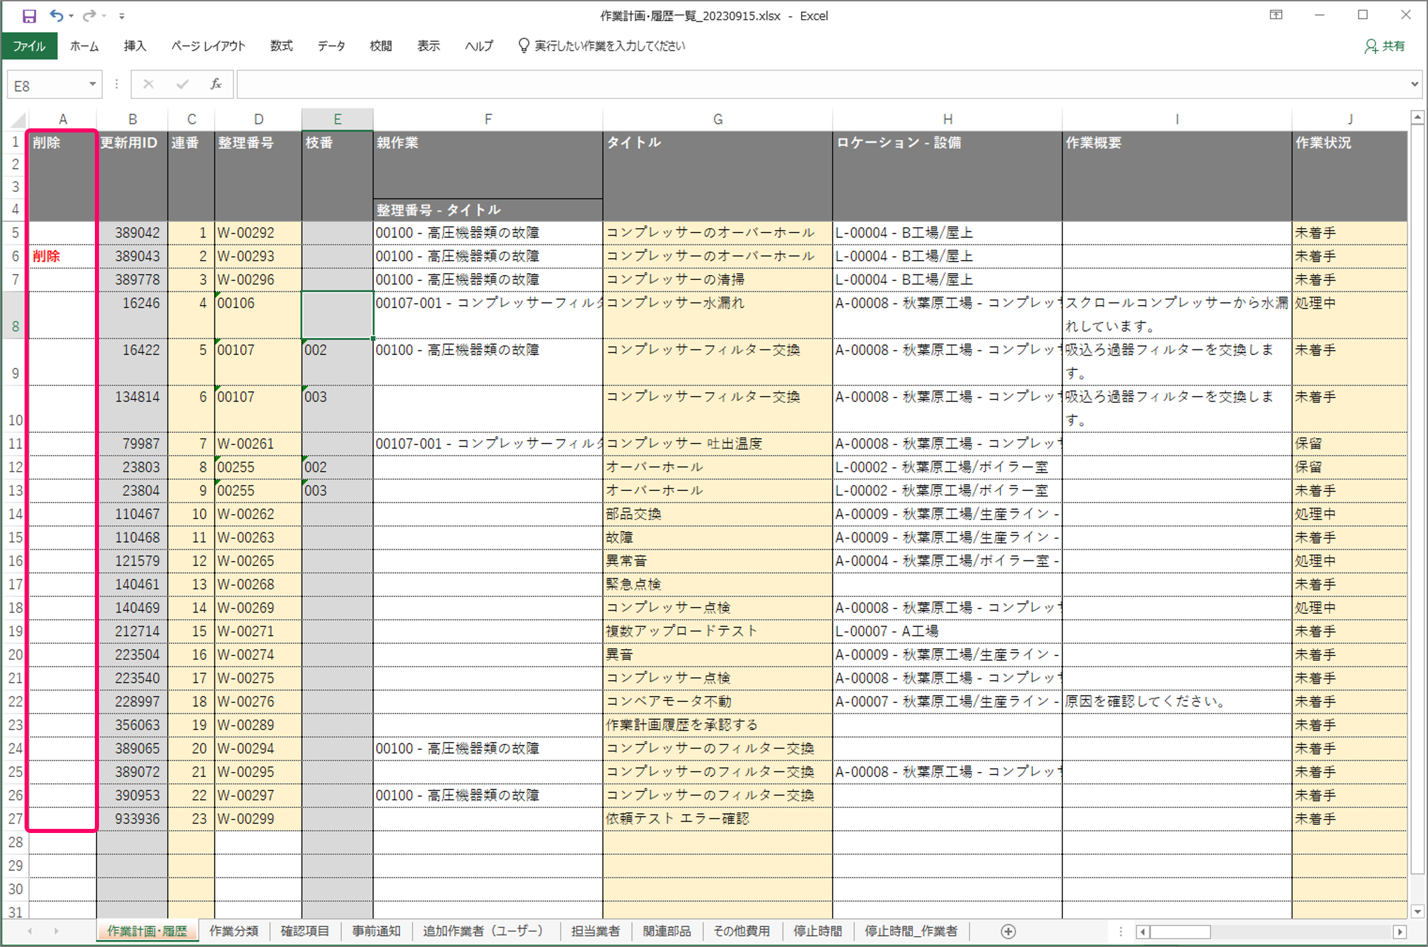Click the Save icon in quick access toolbar

(x=29, y=16)
